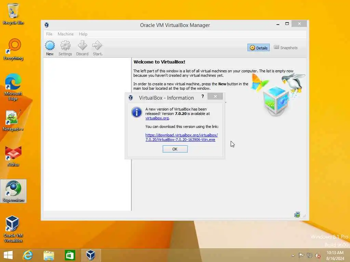This screenshot has width=350, height=262.
Task: Click the VirtualBox cube icon in dialog title
Action: pos(131,98)
